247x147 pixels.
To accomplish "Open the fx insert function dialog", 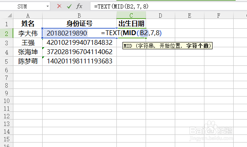I will (x=79, y=6).
